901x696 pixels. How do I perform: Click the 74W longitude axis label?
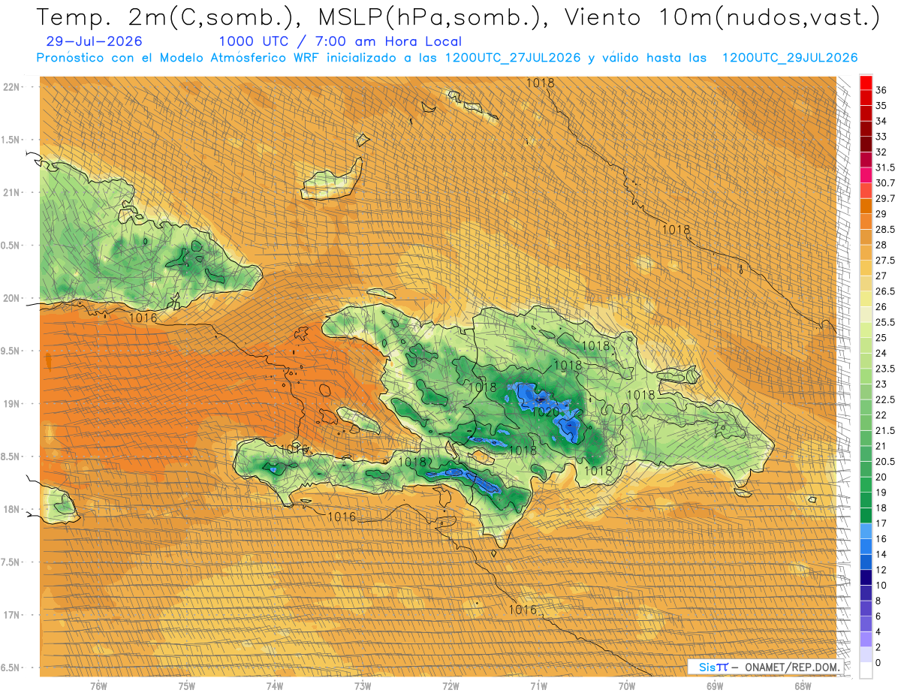274,686
